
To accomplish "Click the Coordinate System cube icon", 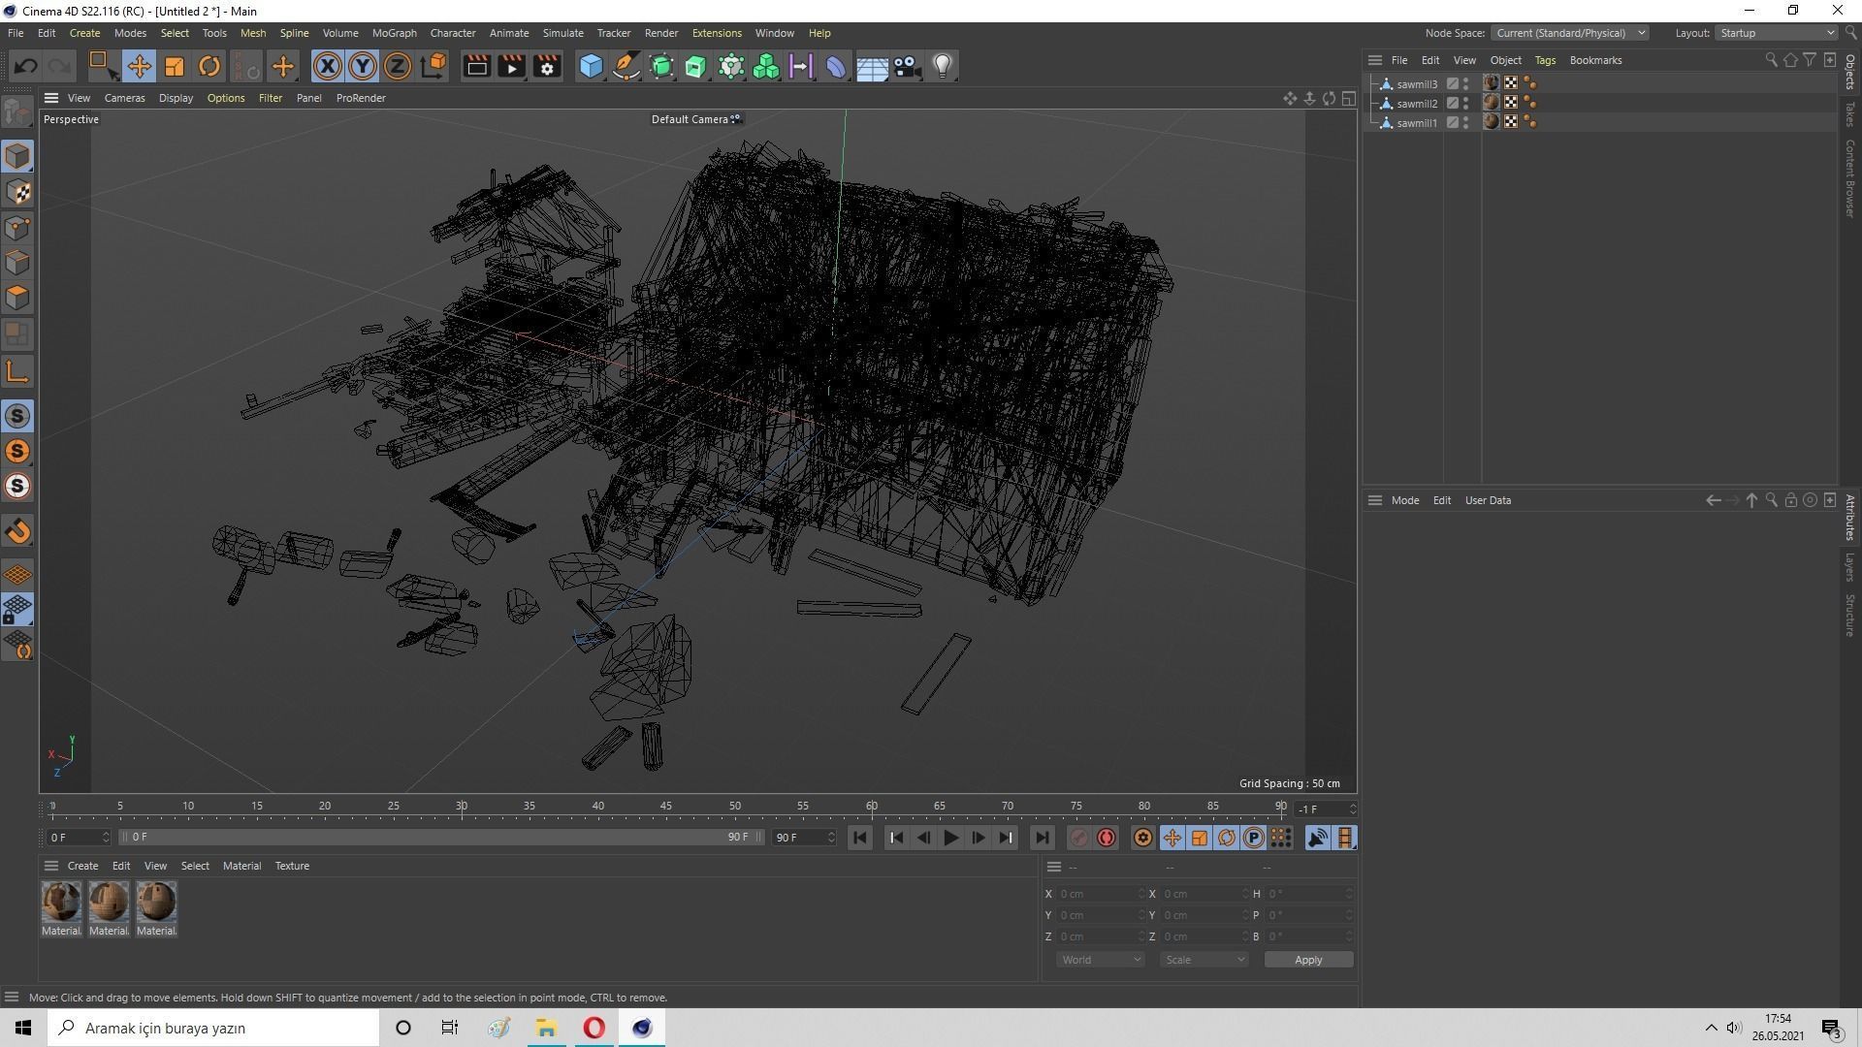I will pyautogui.click(x=433, y=66).
